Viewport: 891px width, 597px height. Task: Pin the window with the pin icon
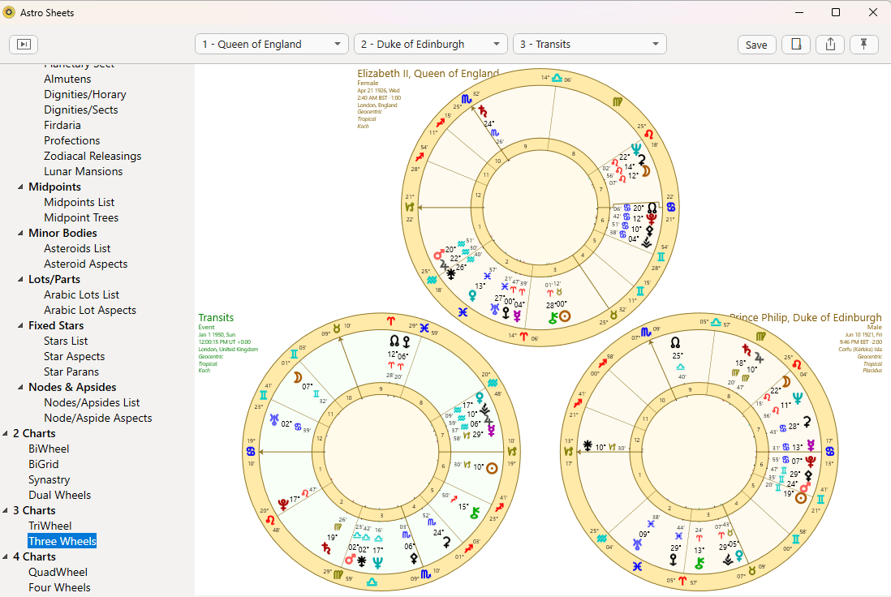pos(863,45)
